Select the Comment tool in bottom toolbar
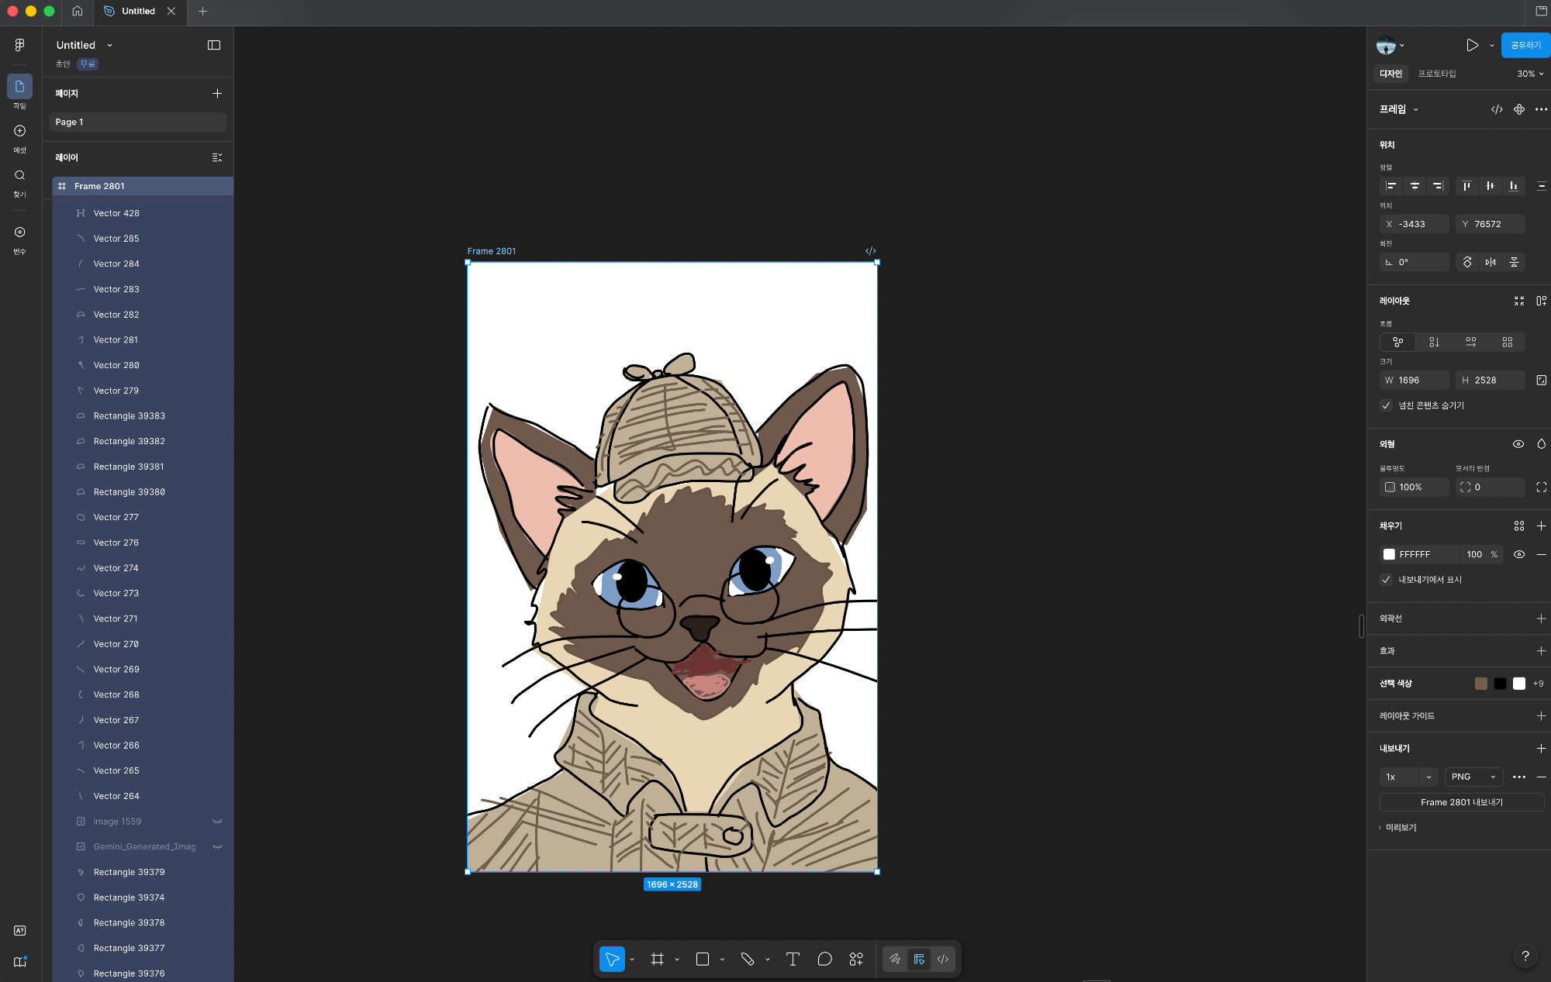 [824, 959]
